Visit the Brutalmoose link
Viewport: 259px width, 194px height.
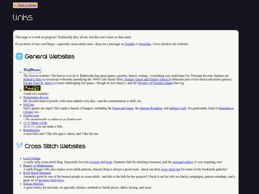[32, 130]
